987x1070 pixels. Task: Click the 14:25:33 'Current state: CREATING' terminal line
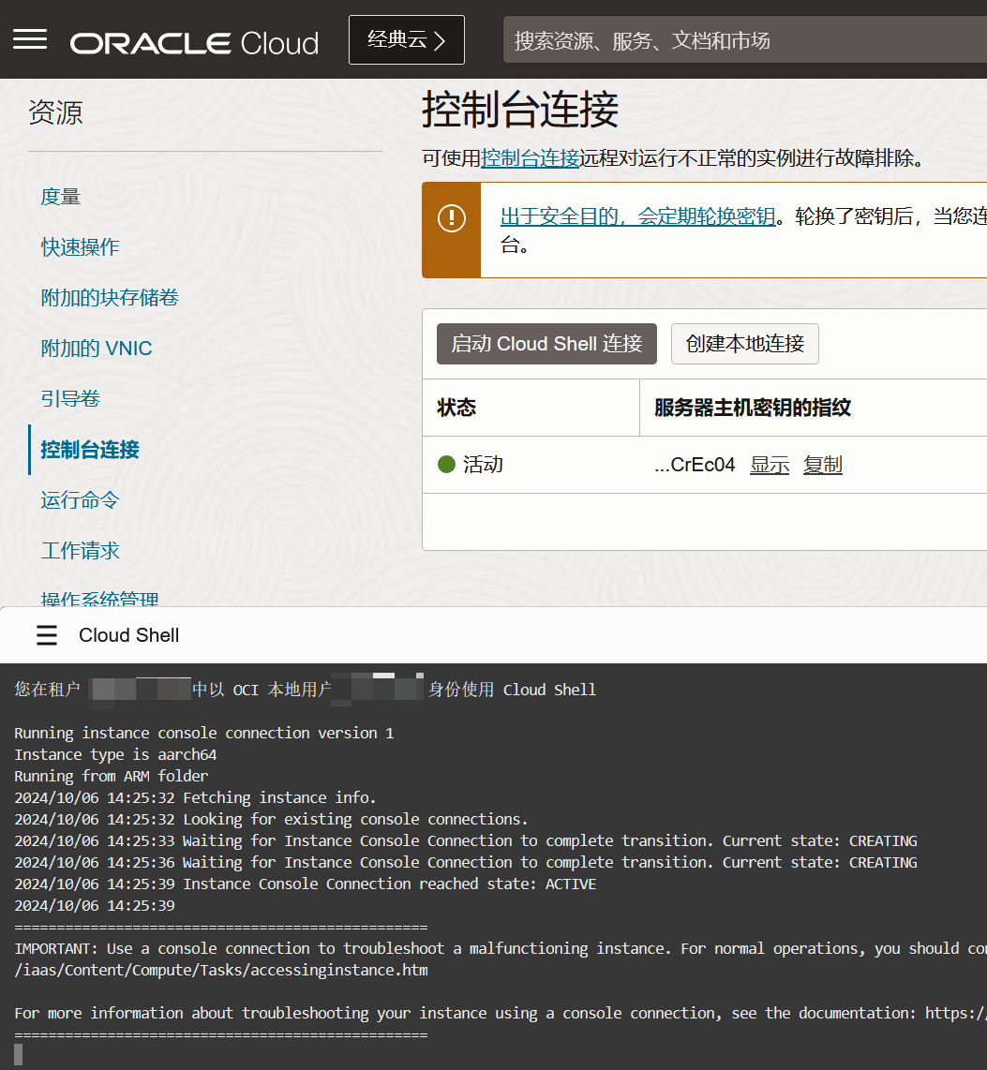[466, 841]
